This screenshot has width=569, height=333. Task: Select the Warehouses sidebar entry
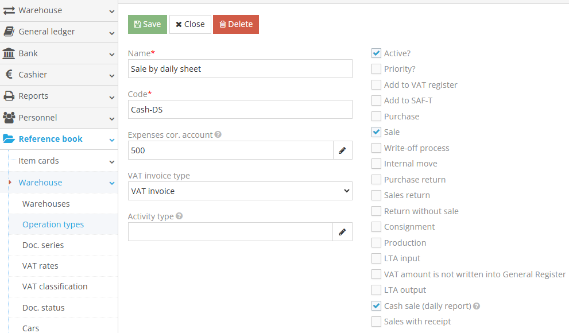pos(46,204)
